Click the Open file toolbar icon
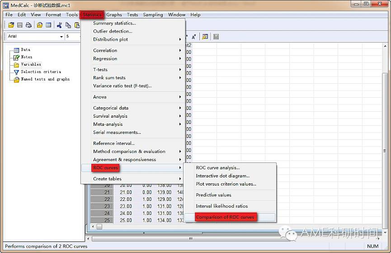Viewport: 391px width, 253px height. (11, 25)
